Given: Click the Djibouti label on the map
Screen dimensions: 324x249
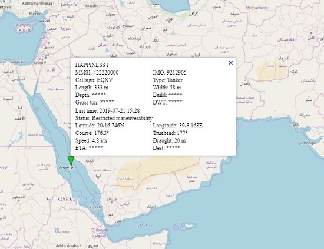Looking at the screenshot, I should click(x=100, y=230).
